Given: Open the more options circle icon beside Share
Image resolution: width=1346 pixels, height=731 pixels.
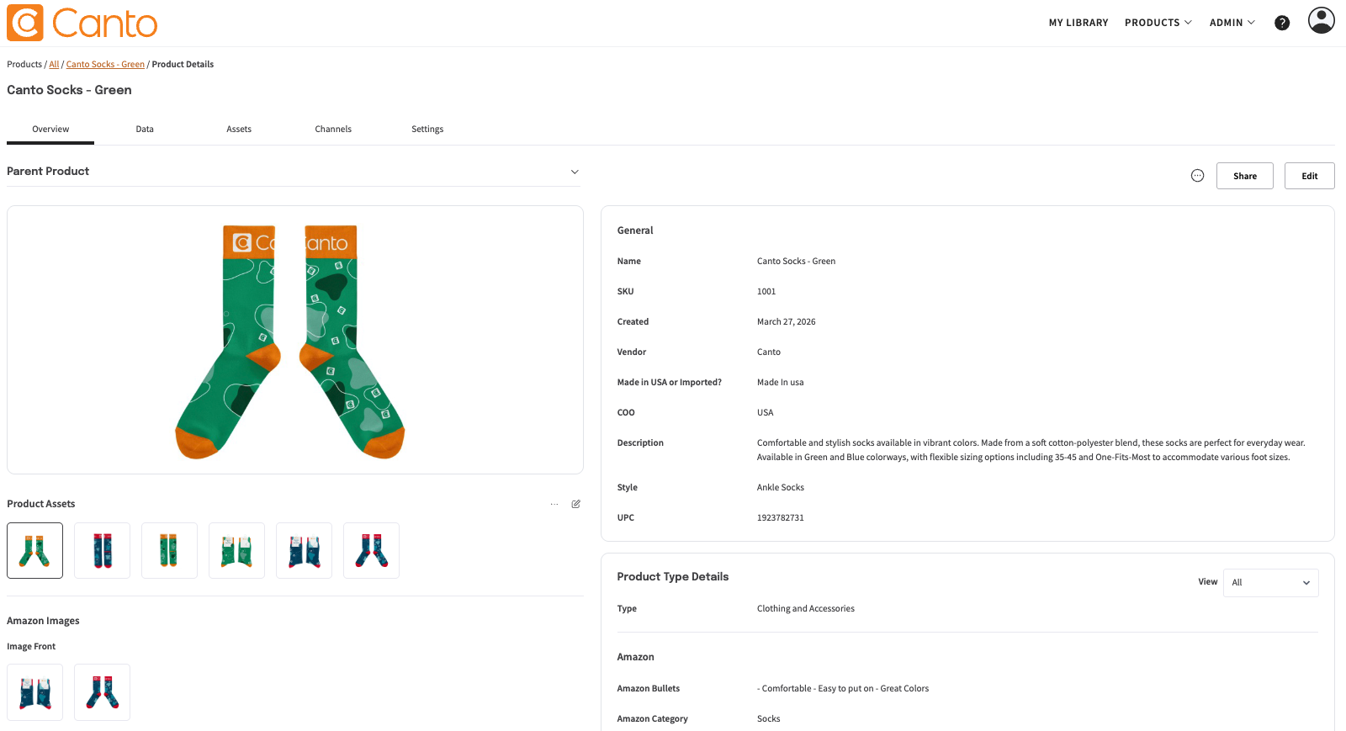Looking at the screenshot, I should click(x=1198, y=176).
